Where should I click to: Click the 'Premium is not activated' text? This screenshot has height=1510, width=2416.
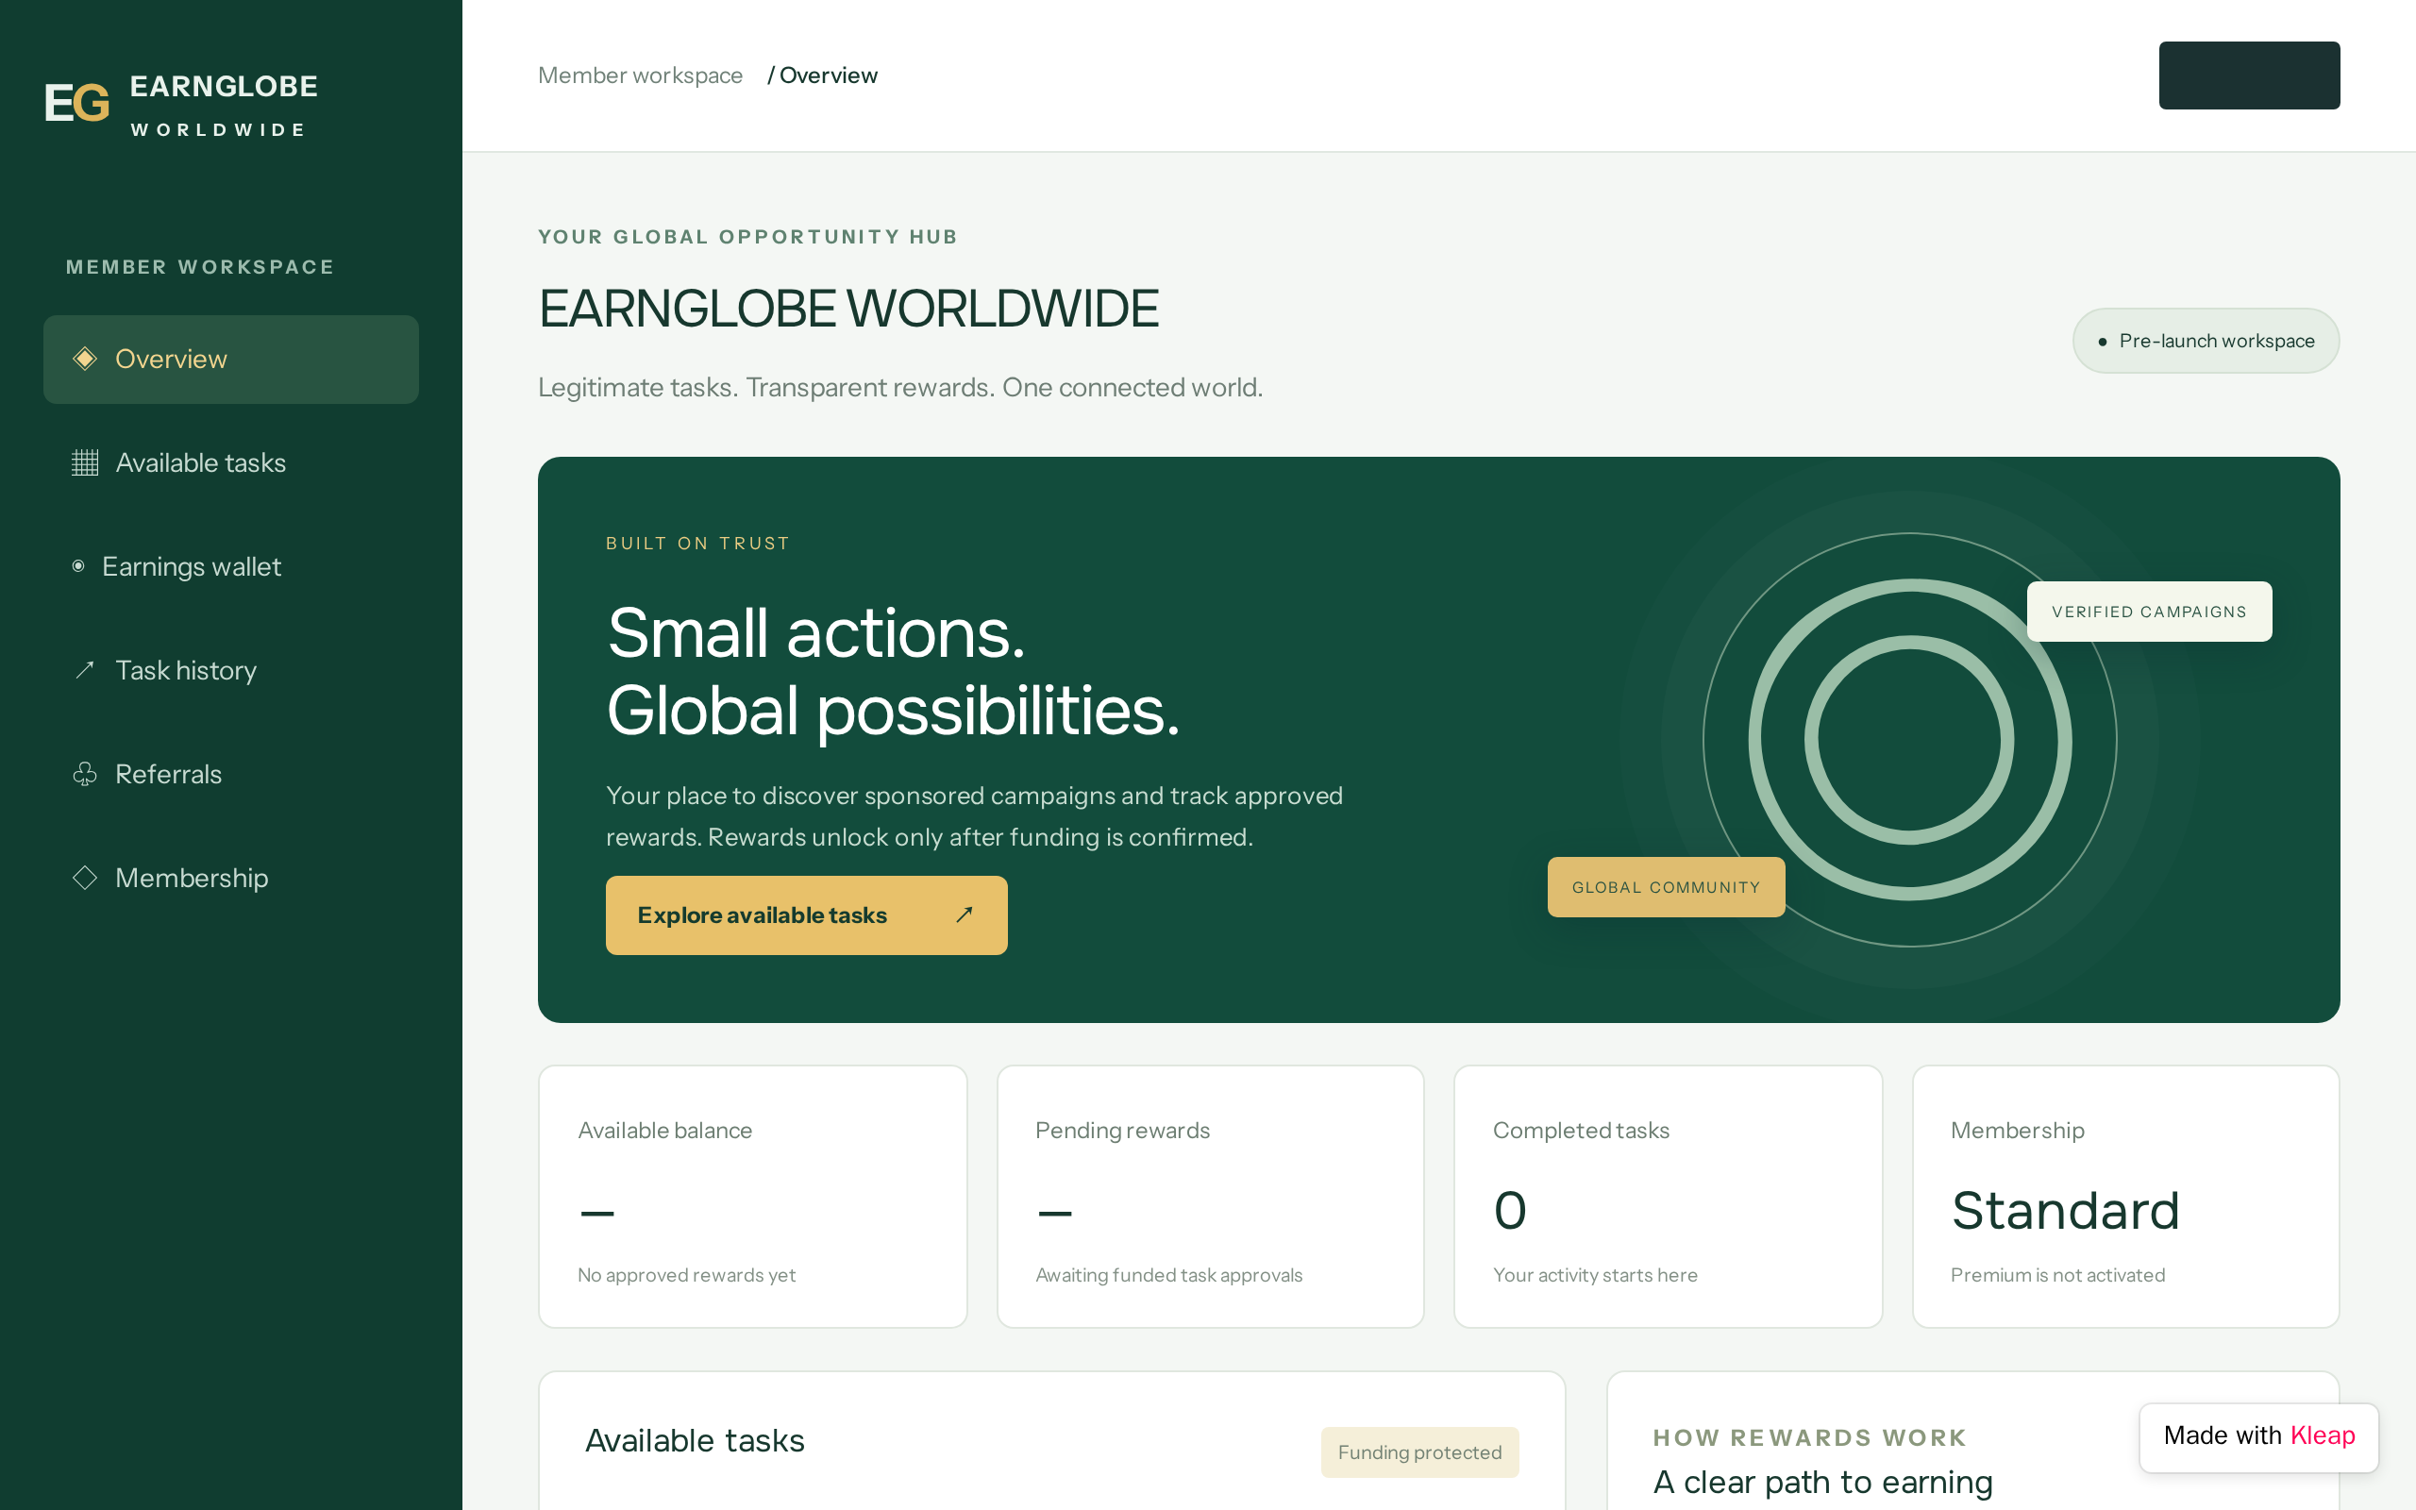(x=2057, y=1275)
